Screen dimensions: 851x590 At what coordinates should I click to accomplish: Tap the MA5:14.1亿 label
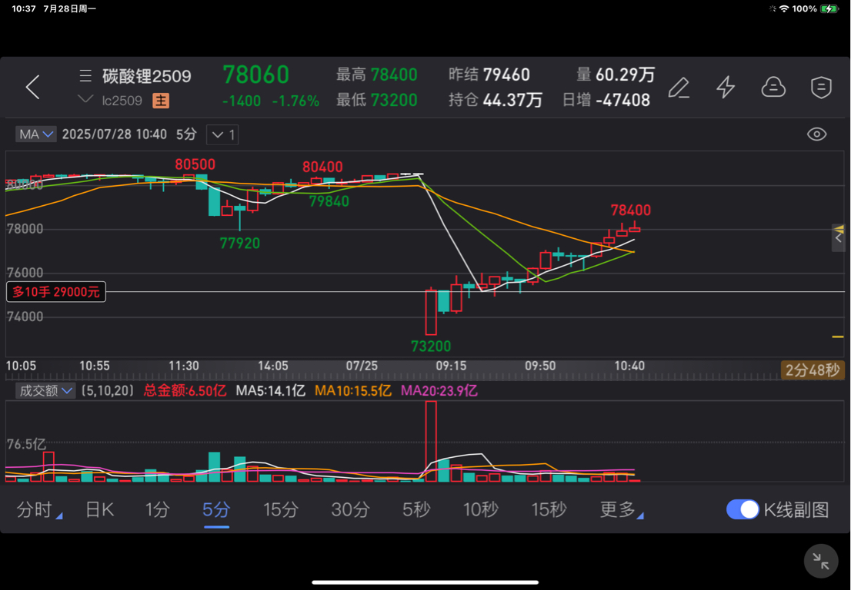(270, 390)
